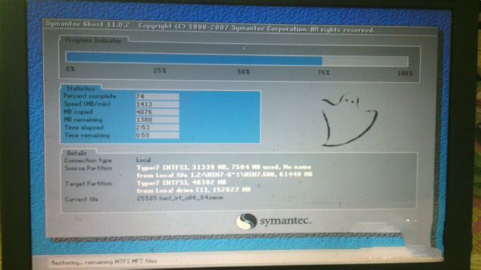Click the Symantec swirl logo icon
The width and height of the screenshot is (481, 270).
pyautogui.click(x=246, y=221)
